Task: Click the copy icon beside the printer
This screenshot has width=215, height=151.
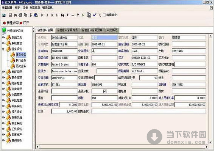Action: click(x=26, y=15)
